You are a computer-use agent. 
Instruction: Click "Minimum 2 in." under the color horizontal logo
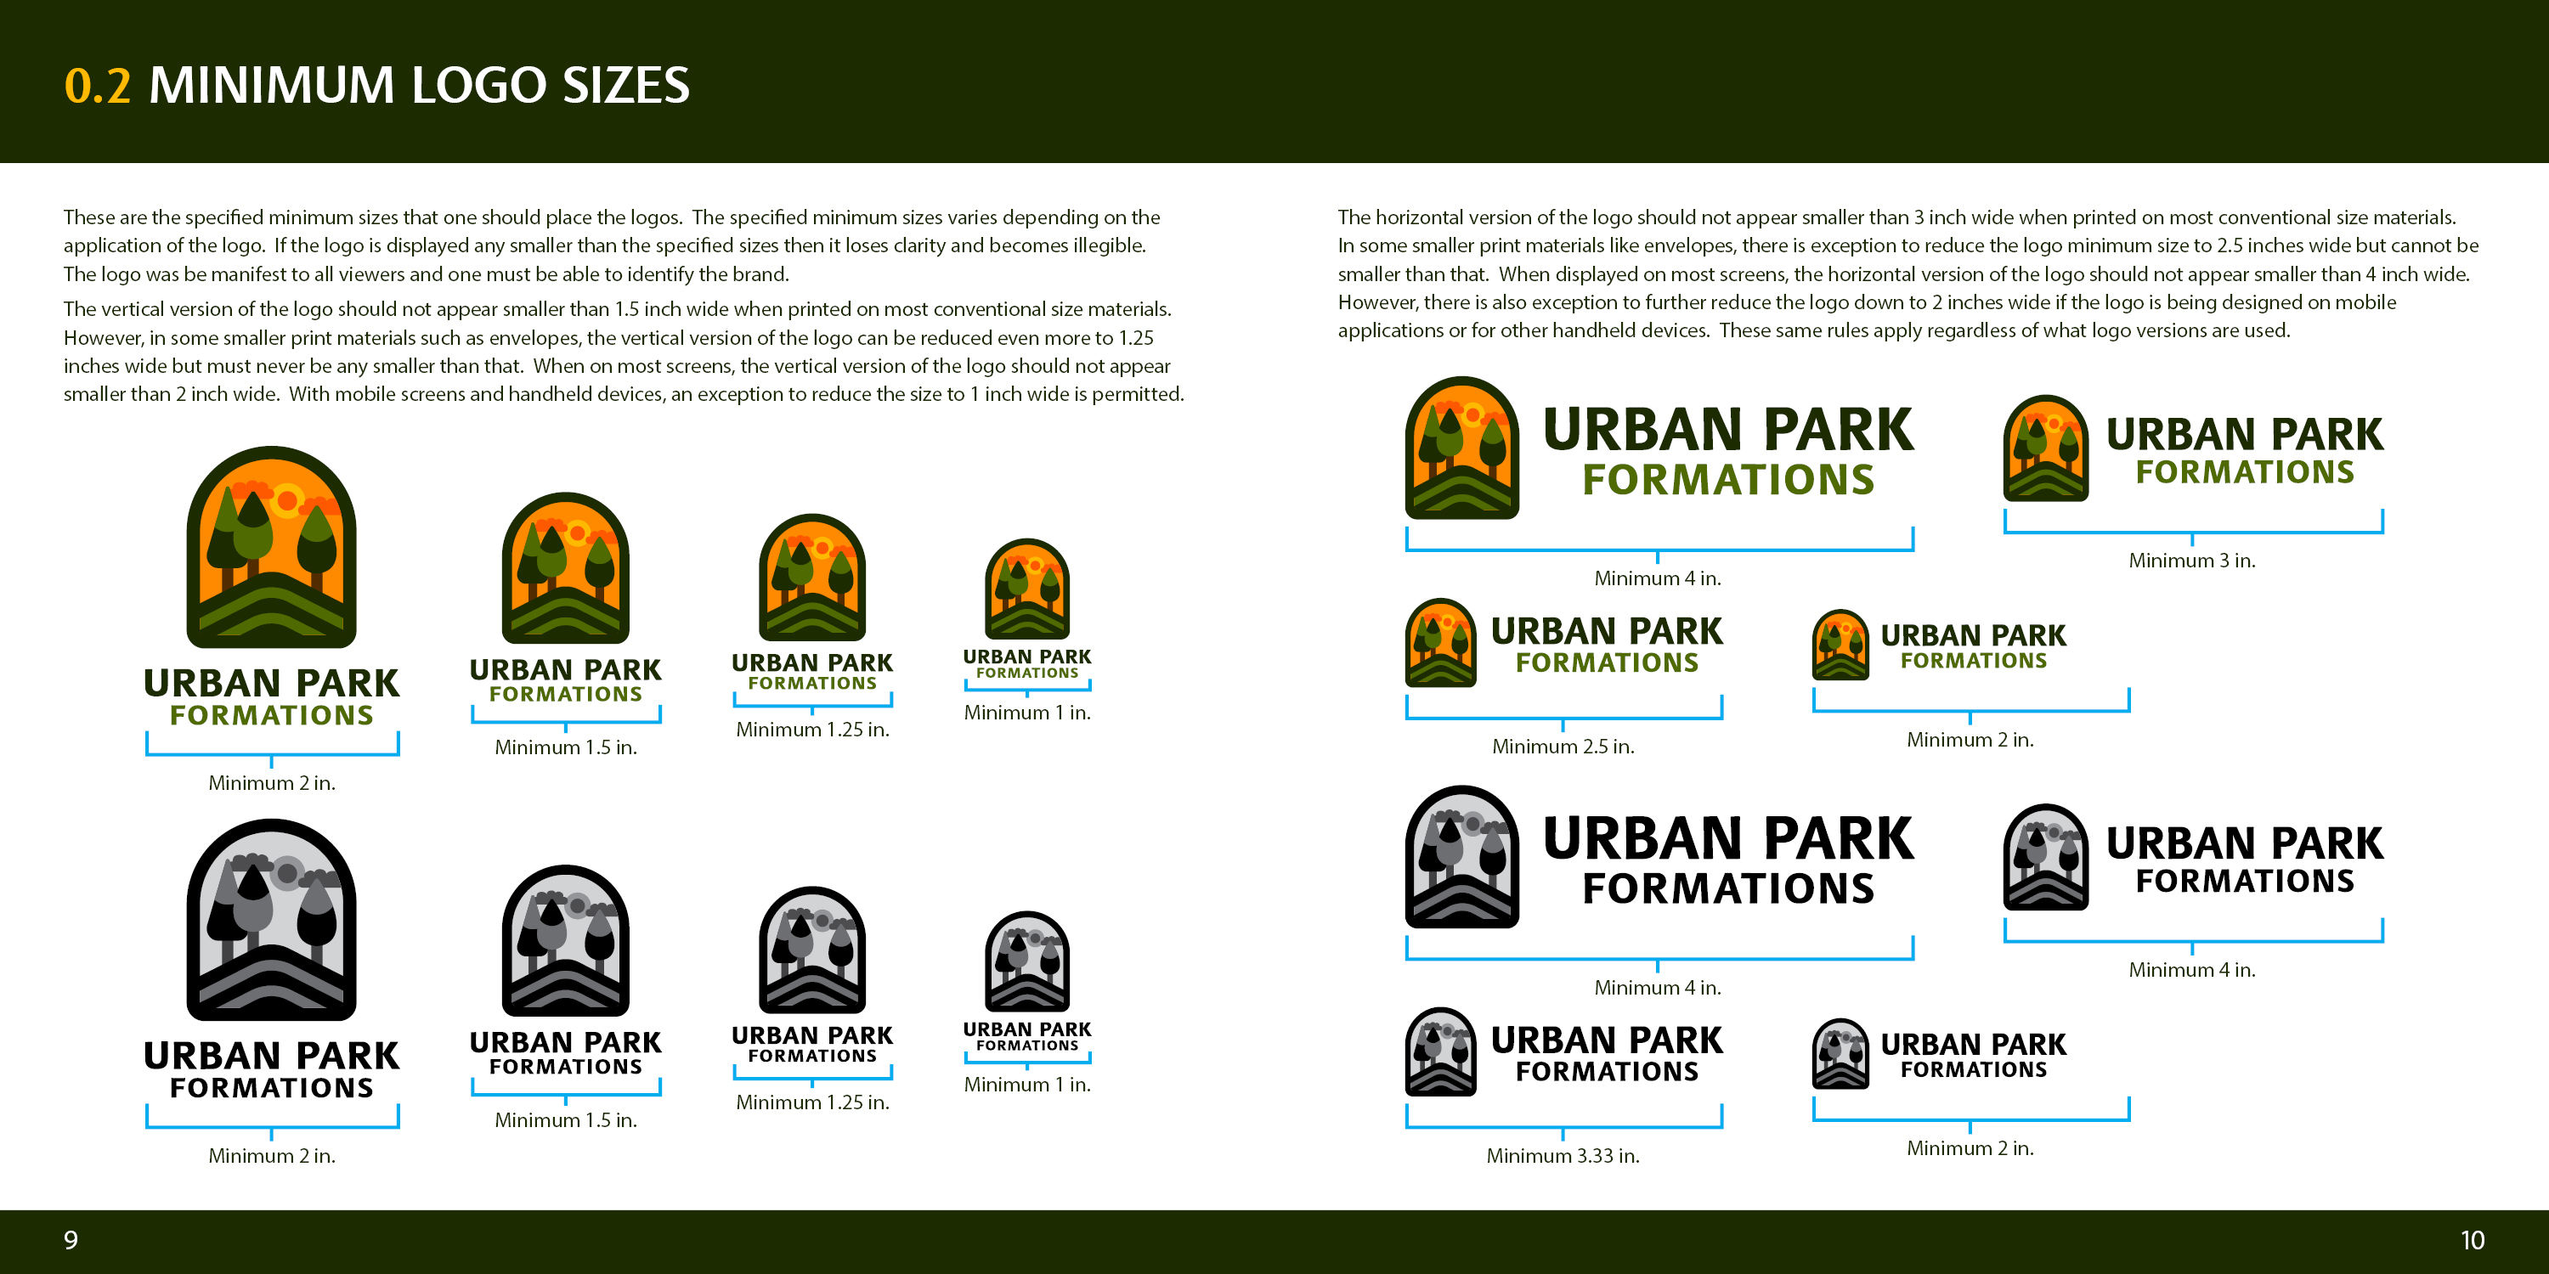pyautogui.click(x=1970, y=740)
